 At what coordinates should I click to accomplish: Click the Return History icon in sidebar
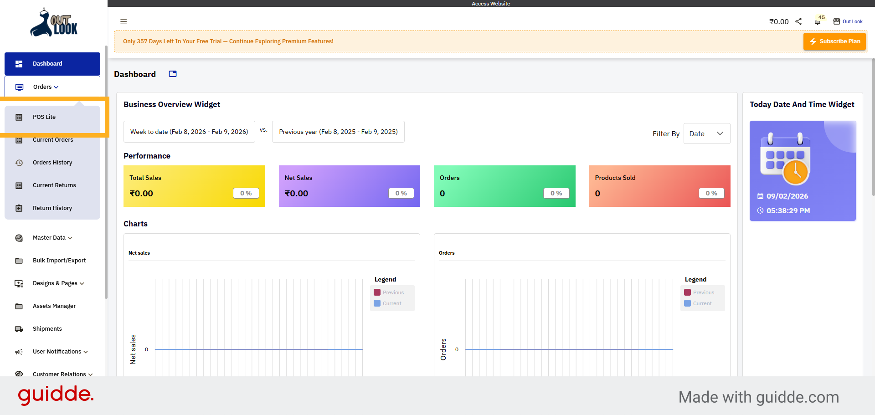(19, 208)
